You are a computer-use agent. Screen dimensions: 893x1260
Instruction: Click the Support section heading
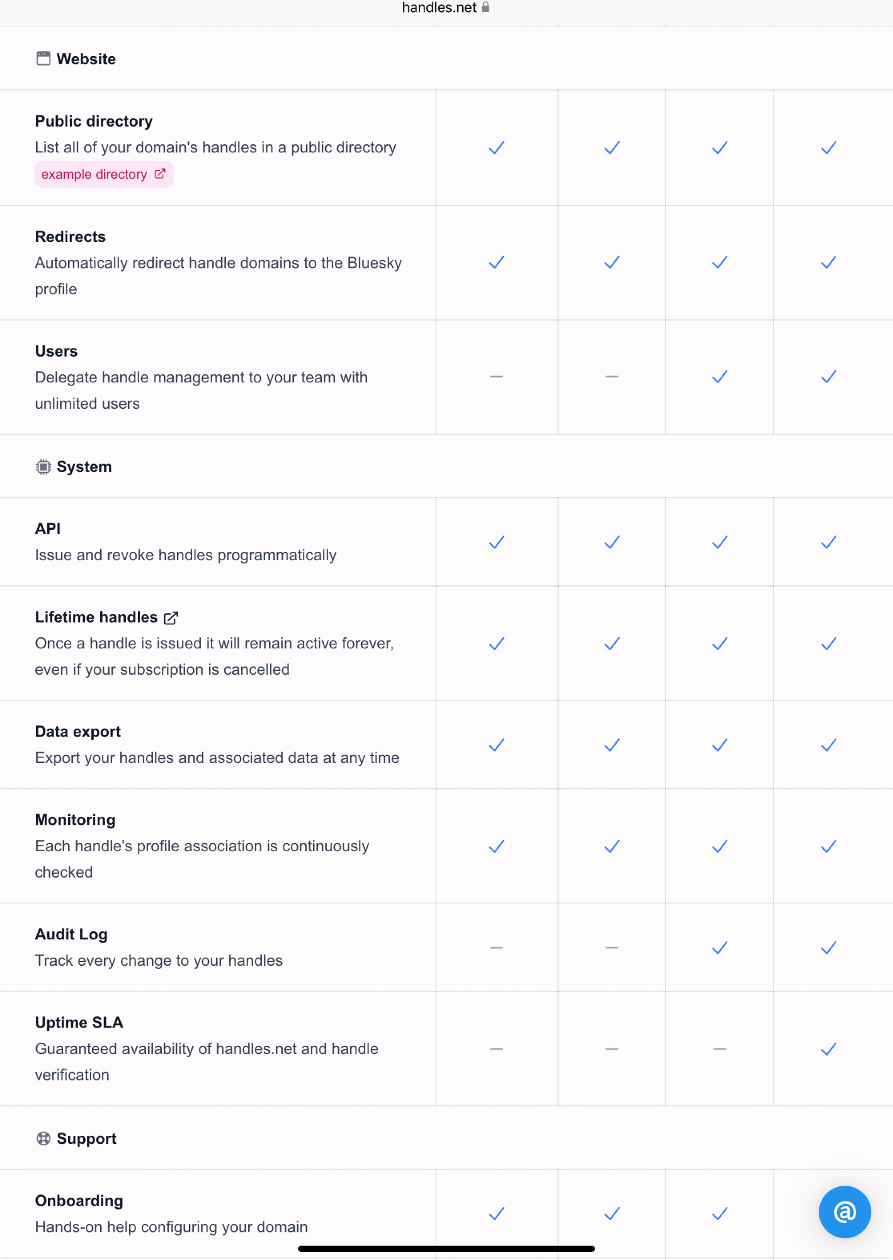[x=87, y=1138]
